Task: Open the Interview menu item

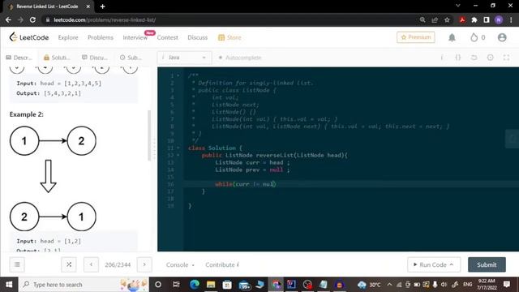Action: pos(135,37)
